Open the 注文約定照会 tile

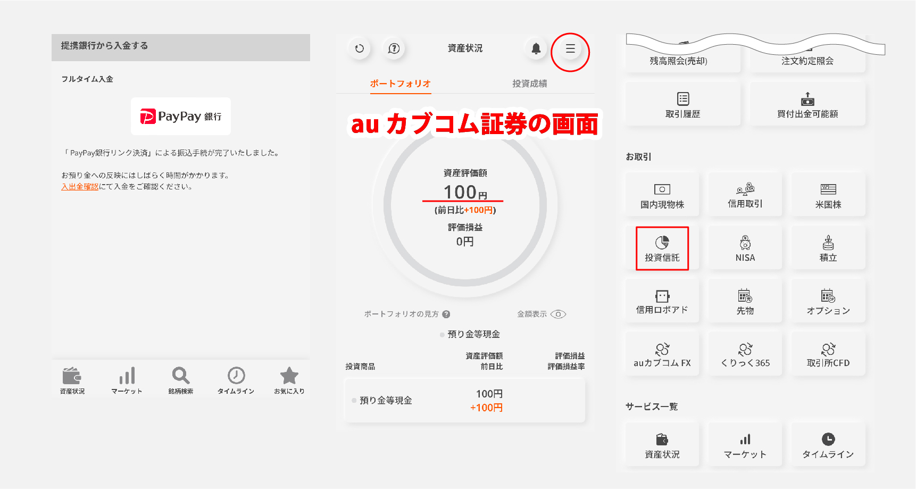click(x=807, y=58)
